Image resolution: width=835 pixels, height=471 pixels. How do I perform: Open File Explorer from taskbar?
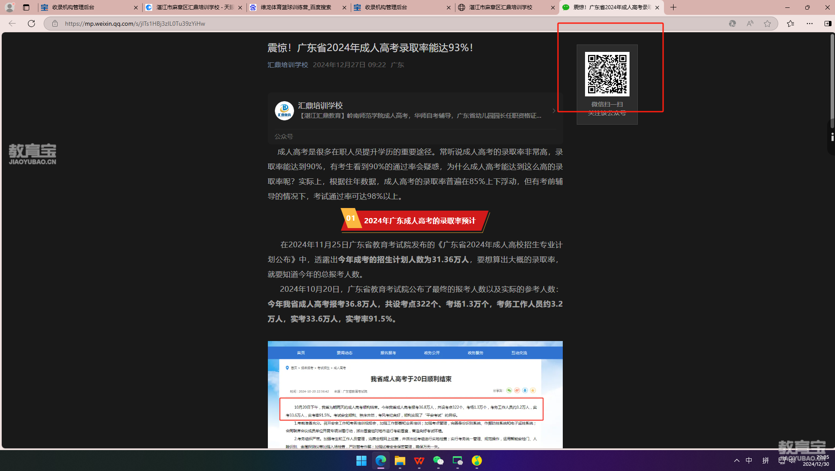(x=400, y=461)
